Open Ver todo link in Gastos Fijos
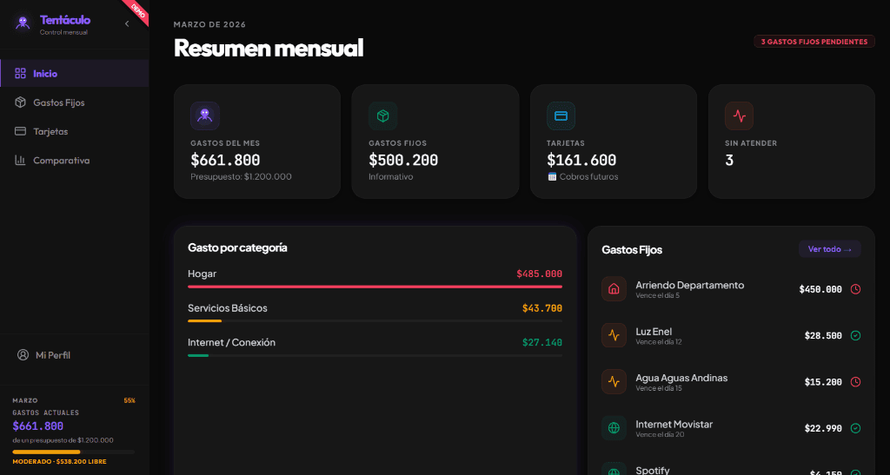The height and width of the screenshot is (475, 890). [830, 249]
